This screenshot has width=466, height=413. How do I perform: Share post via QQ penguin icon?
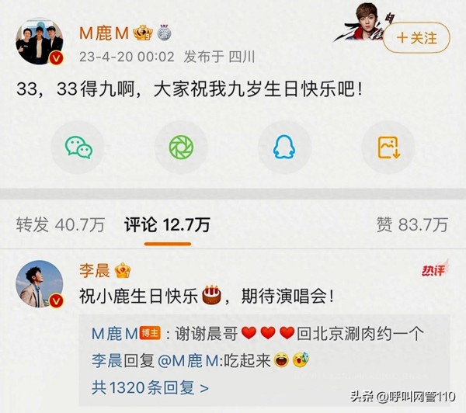(284, 147)
